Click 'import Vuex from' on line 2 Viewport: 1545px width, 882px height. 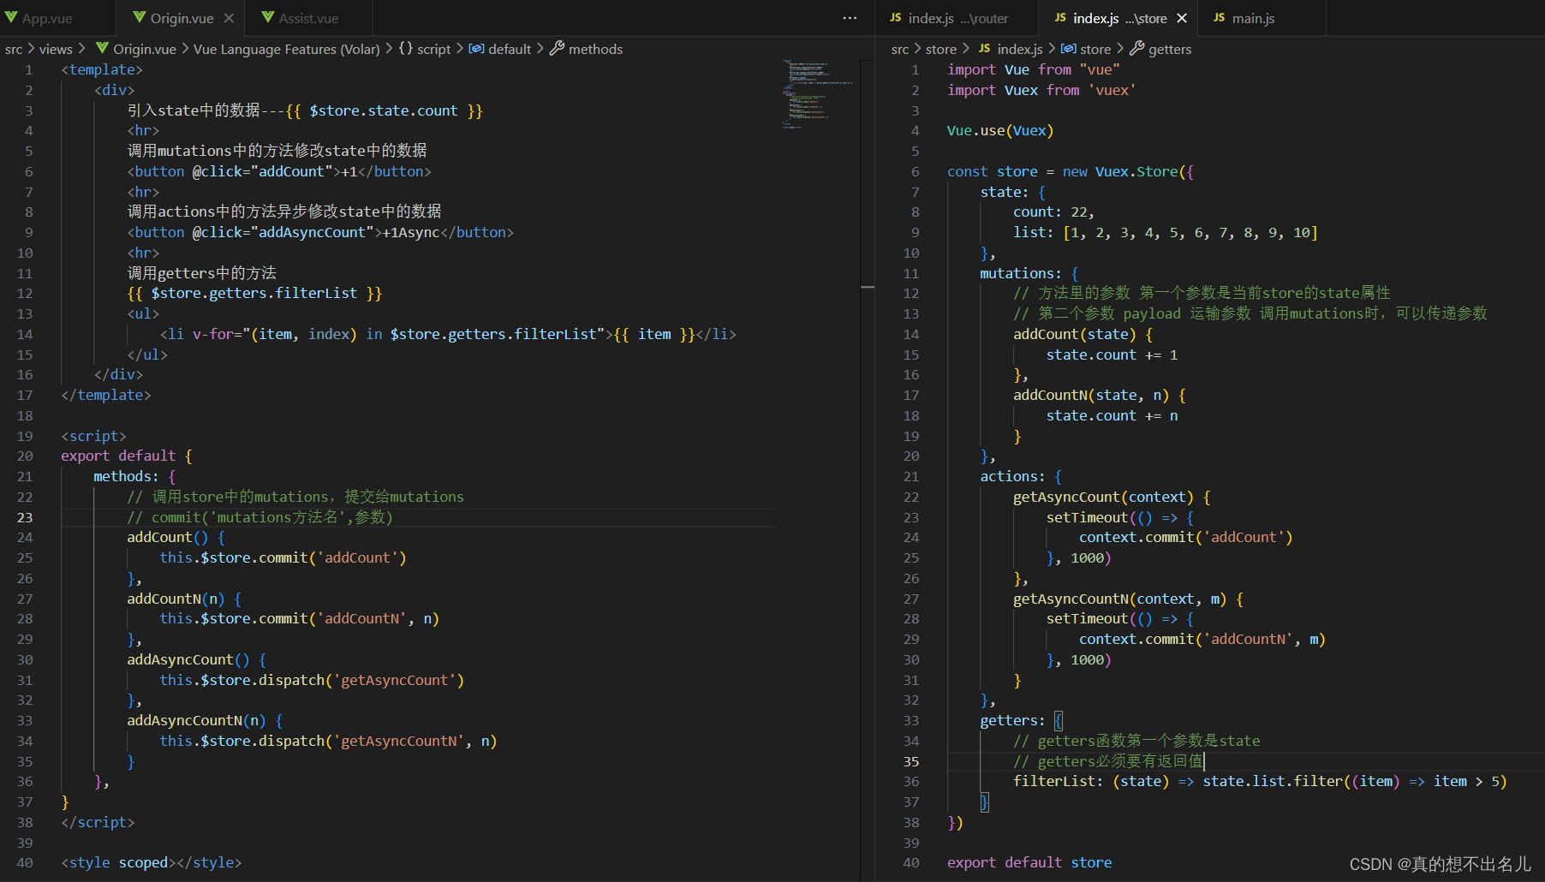(x=1013, y=90)
